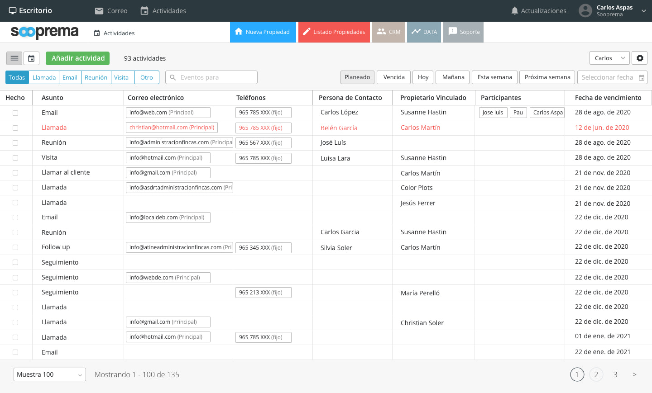
Task: Click the Actividades breadcrumb calendar icon
Action: (97, 33)
